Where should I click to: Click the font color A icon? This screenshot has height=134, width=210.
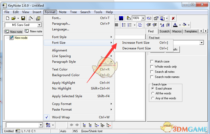point(175,25)
